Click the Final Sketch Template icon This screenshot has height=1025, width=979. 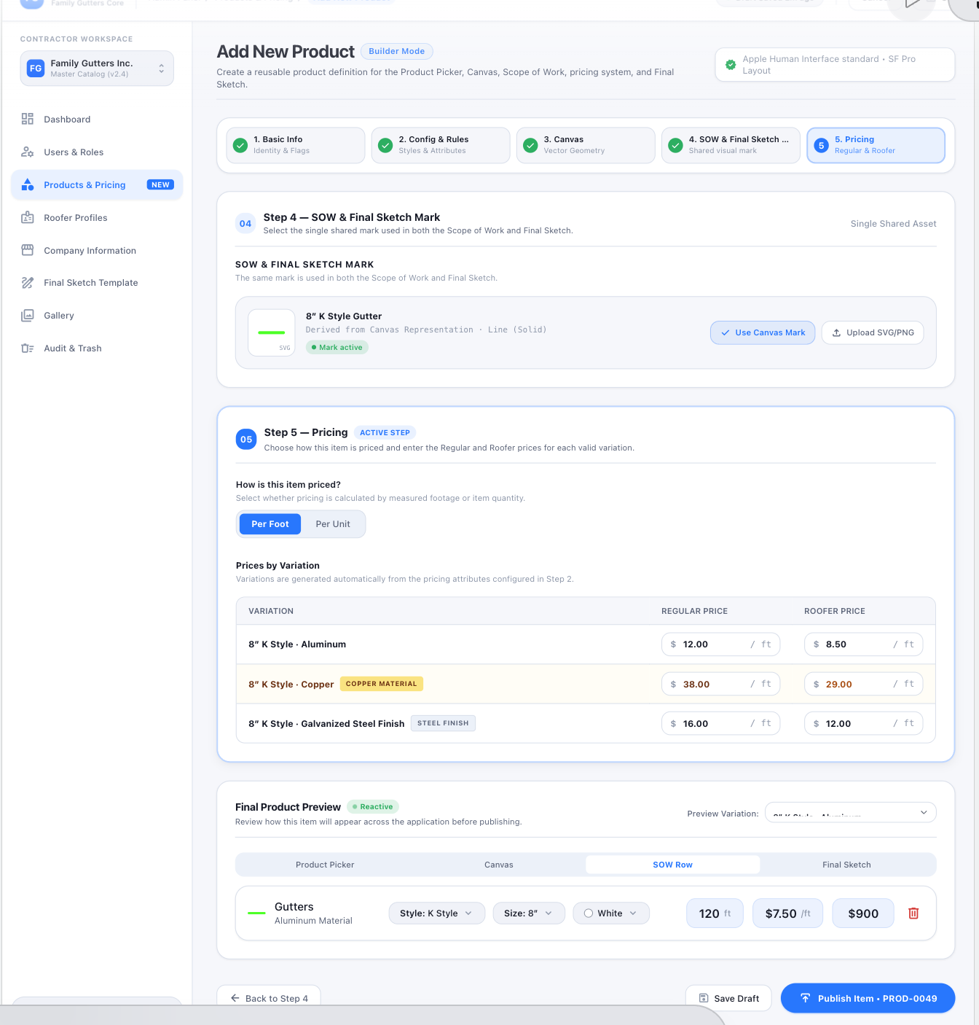tap(28, 282)
